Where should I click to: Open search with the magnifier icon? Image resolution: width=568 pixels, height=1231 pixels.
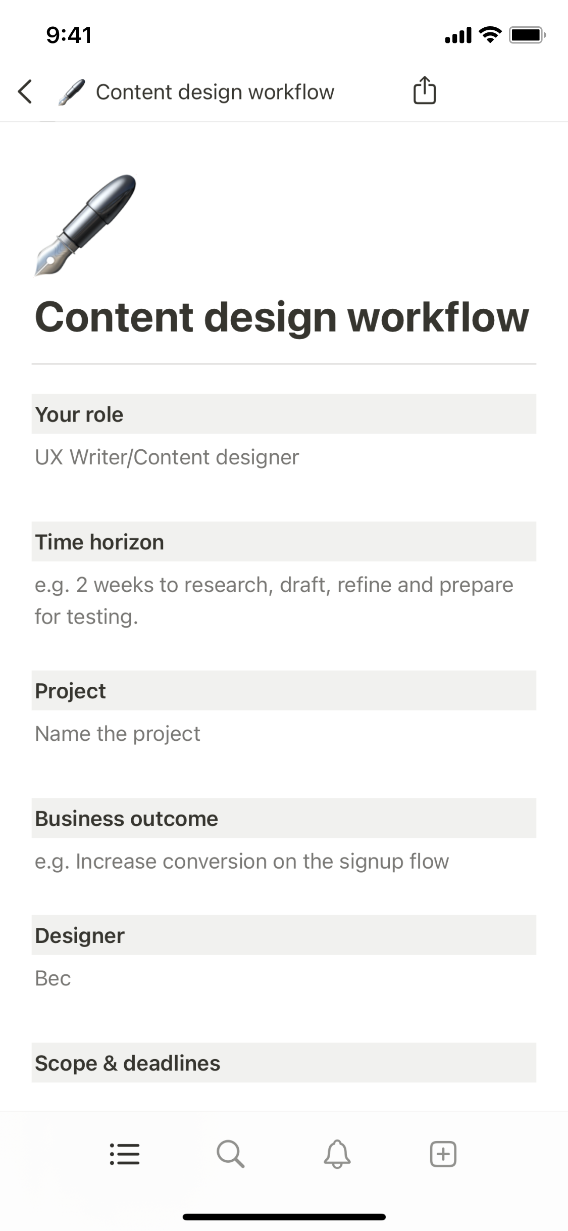231,1154
